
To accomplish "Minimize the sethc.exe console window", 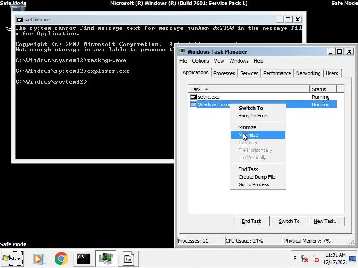I will click(279, 20).
